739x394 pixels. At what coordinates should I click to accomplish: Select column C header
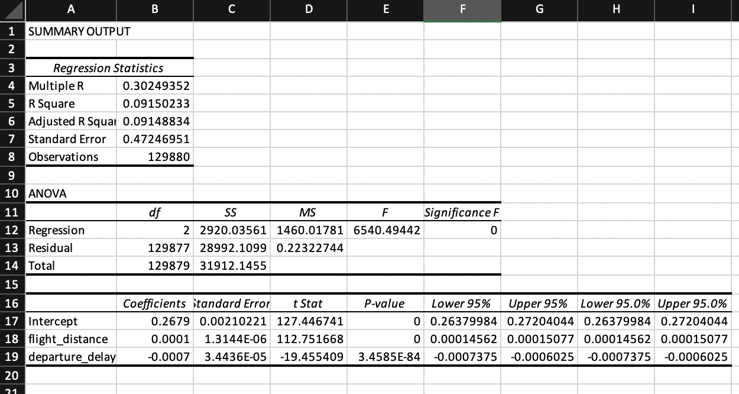[232, 10]
